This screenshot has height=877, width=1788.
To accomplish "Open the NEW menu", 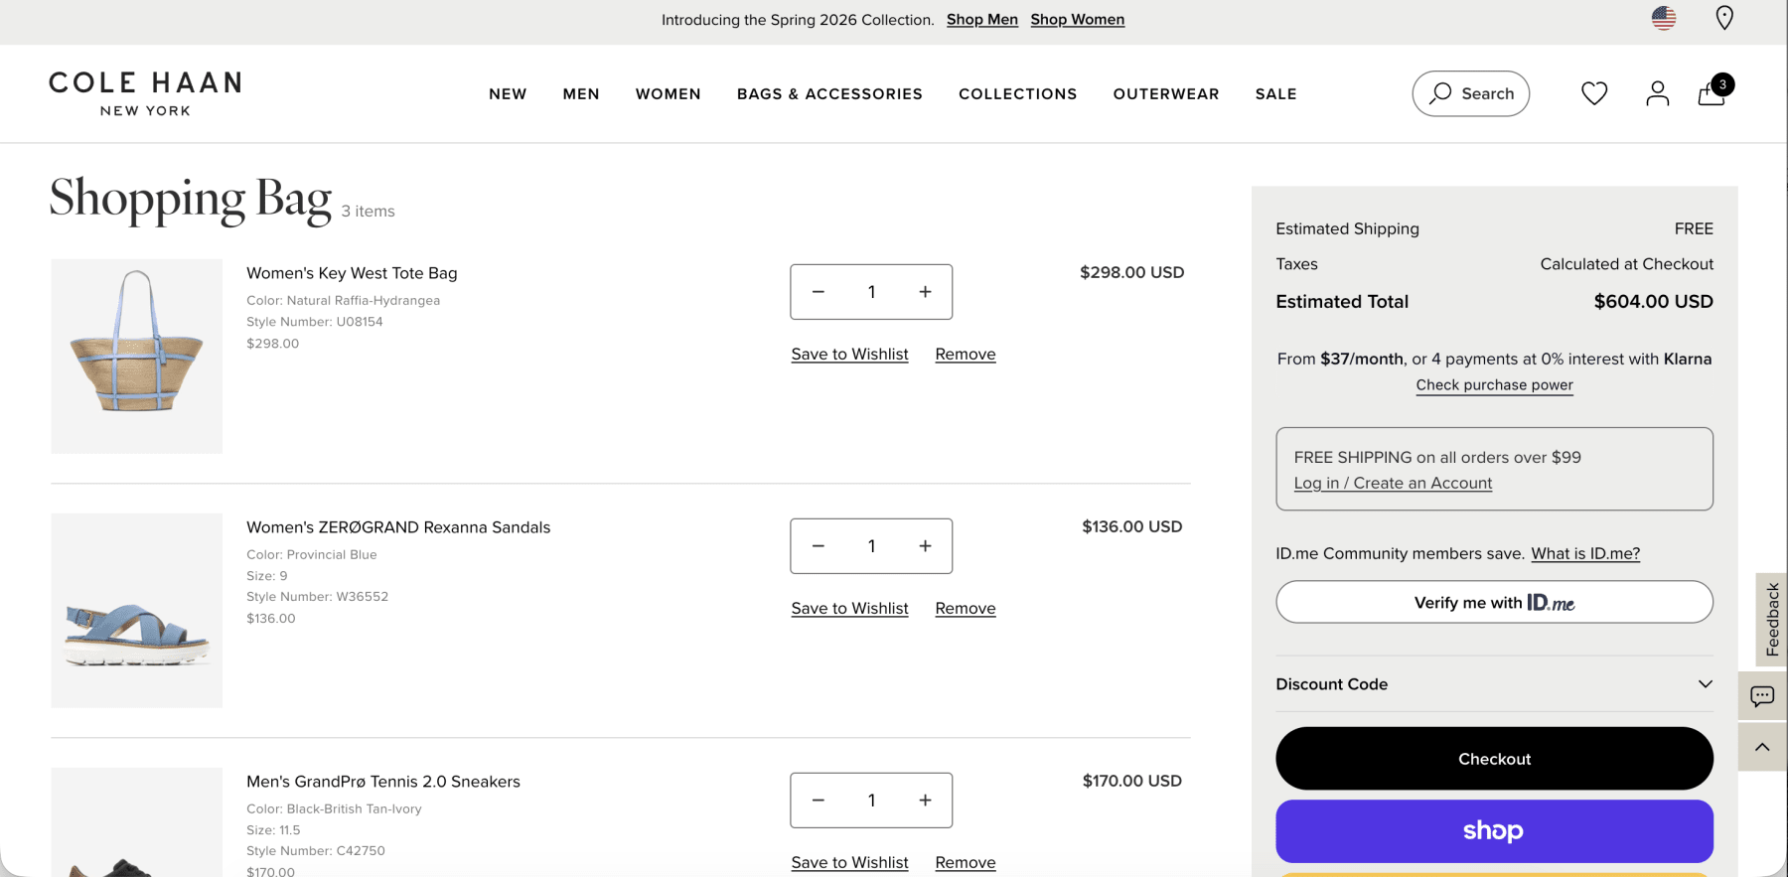I will (508, 94).
